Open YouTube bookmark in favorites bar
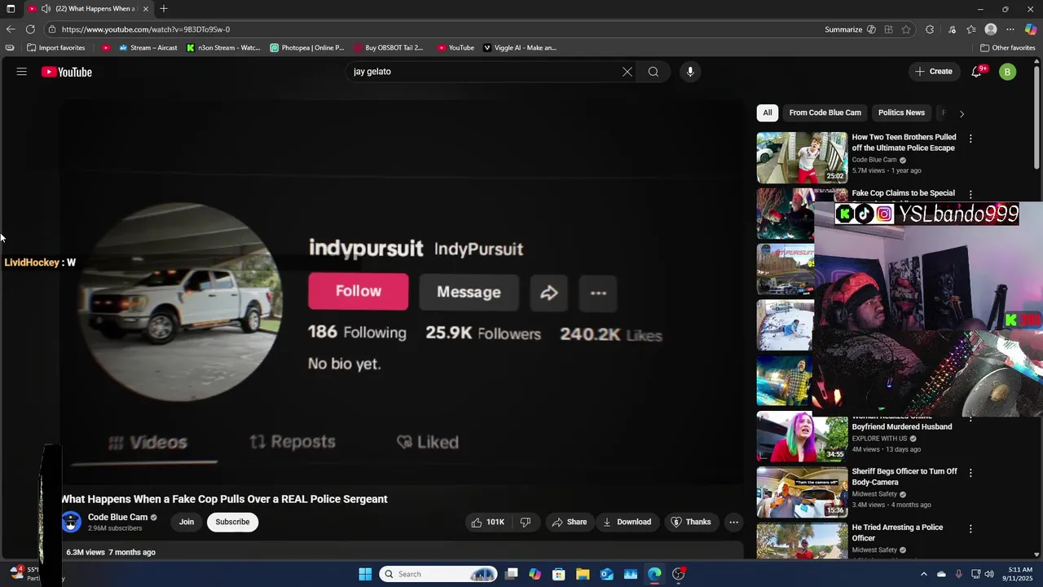1043x587 pixels. (455, 48)
